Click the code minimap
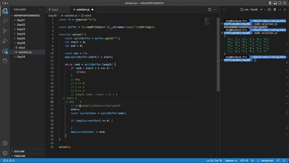The height and width of the screenshot is (163, 289). coord(209,22)
